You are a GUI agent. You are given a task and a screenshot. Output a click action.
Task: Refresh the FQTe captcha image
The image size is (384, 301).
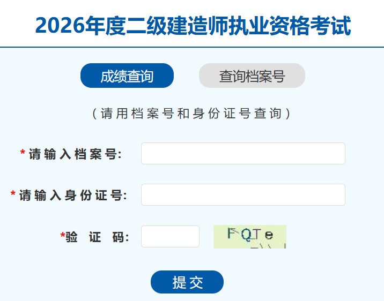250,237
